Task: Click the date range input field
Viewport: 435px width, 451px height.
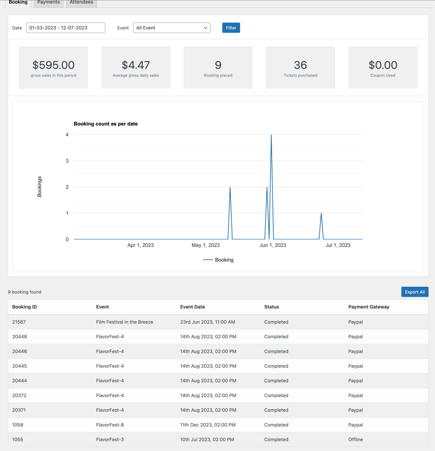Action: 66,28
